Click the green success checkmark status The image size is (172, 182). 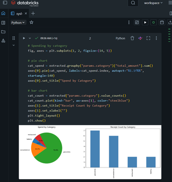(36, 38)
